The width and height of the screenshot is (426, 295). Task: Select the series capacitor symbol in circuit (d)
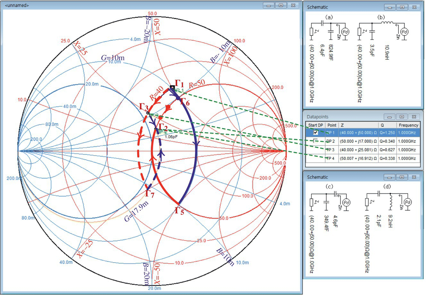point(379,193)
